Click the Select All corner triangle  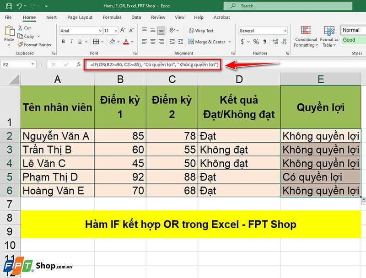click(x=14, y=79)
